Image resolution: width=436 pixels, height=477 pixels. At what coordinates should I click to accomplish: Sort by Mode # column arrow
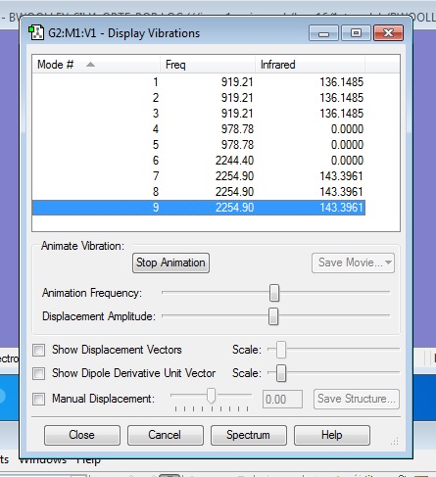coord(90,65)
